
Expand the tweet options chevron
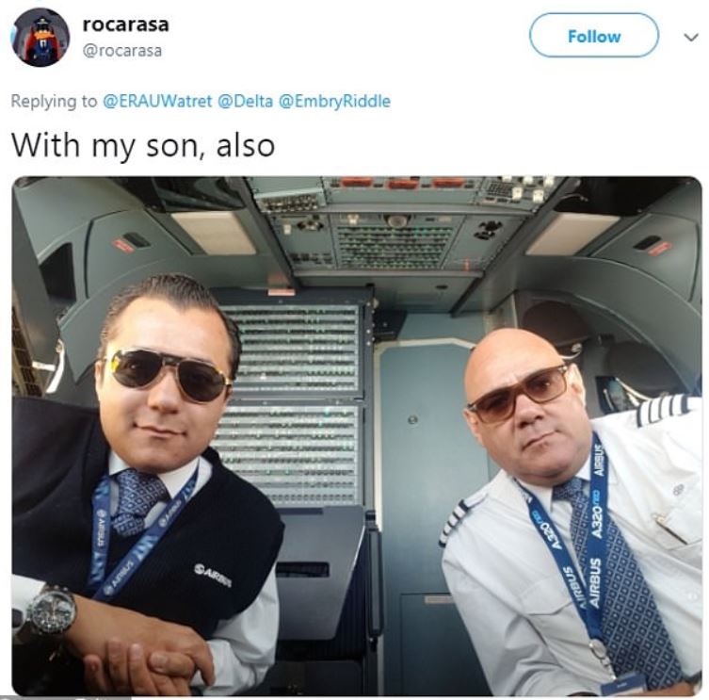[x=690, y=37]
